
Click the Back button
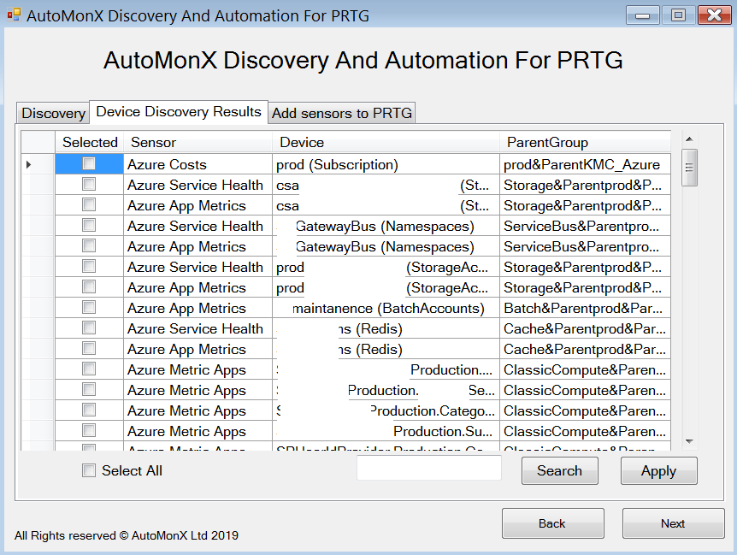pyautogui.click(x=552, y=523)
